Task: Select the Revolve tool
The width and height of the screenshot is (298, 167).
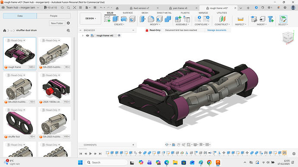Action: point(124,19)
